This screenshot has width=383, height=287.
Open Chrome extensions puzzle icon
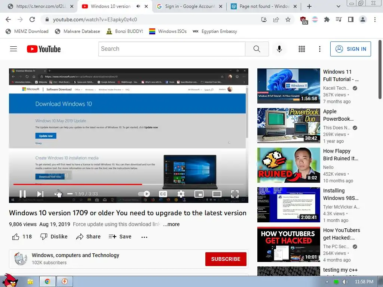(327, 19)
